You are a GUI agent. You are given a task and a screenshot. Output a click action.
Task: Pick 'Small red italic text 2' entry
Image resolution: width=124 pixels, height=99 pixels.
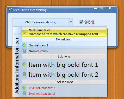64,94
